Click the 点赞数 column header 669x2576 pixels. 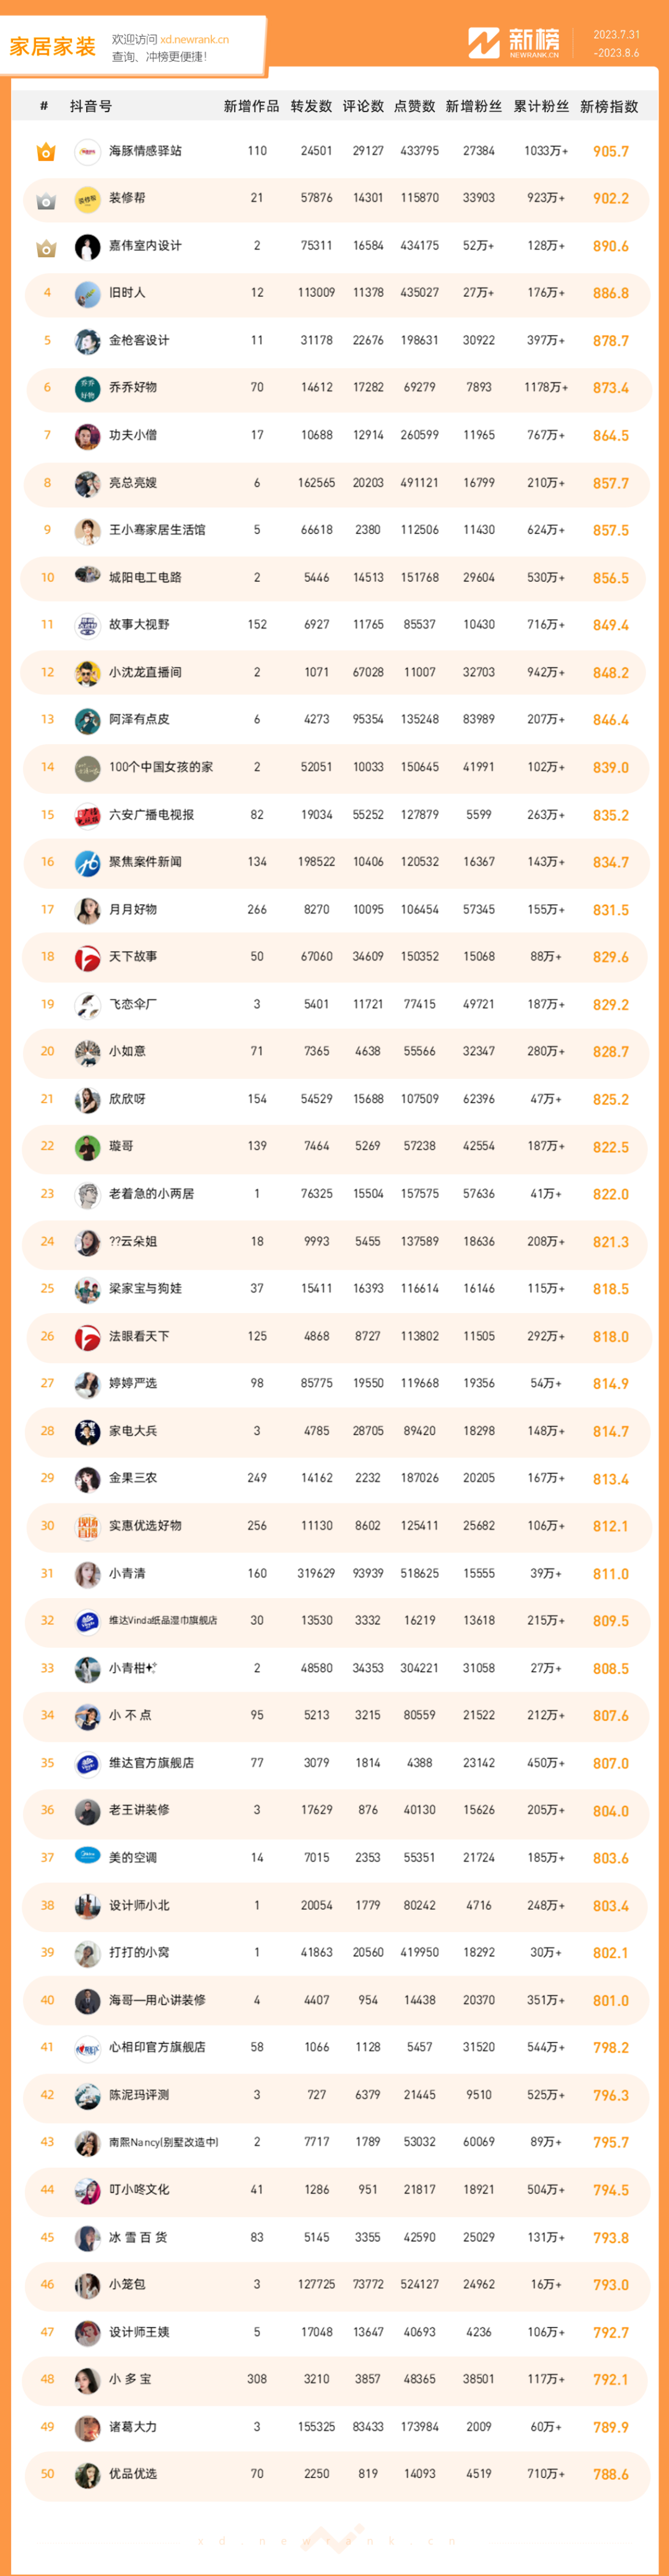415,107
